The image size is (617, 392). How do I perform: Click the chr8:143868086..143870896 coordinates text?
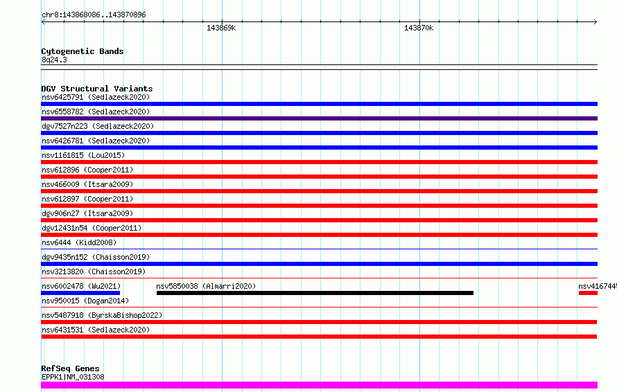(x=94, y=15)
